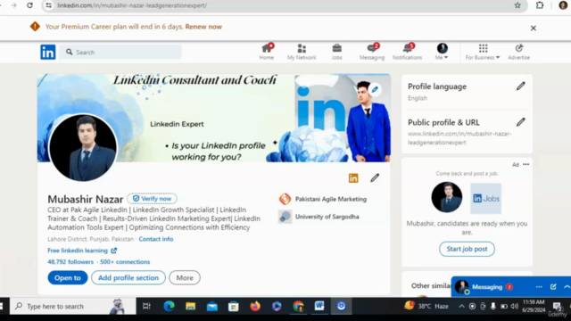Open the taskbar clock and date

[534, 306]
